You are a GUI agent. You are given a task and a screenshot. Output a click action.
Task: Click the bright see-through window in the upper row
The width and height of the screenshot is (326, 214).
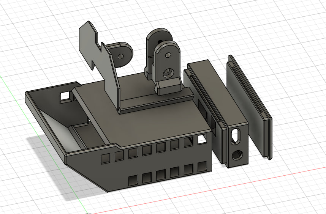tap(202, 139)
